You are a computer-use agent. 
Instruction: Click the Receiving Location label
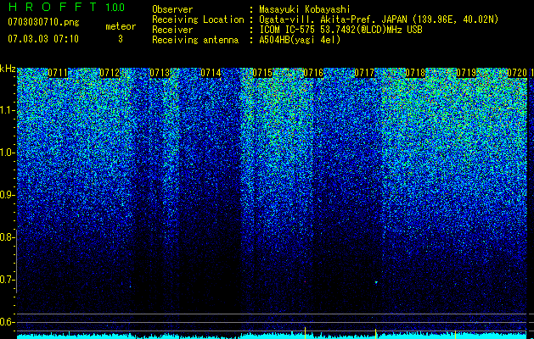198,19
